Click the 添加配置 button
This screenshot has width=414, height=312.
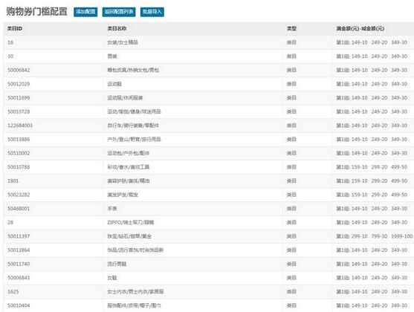click(x=85, y=12)
